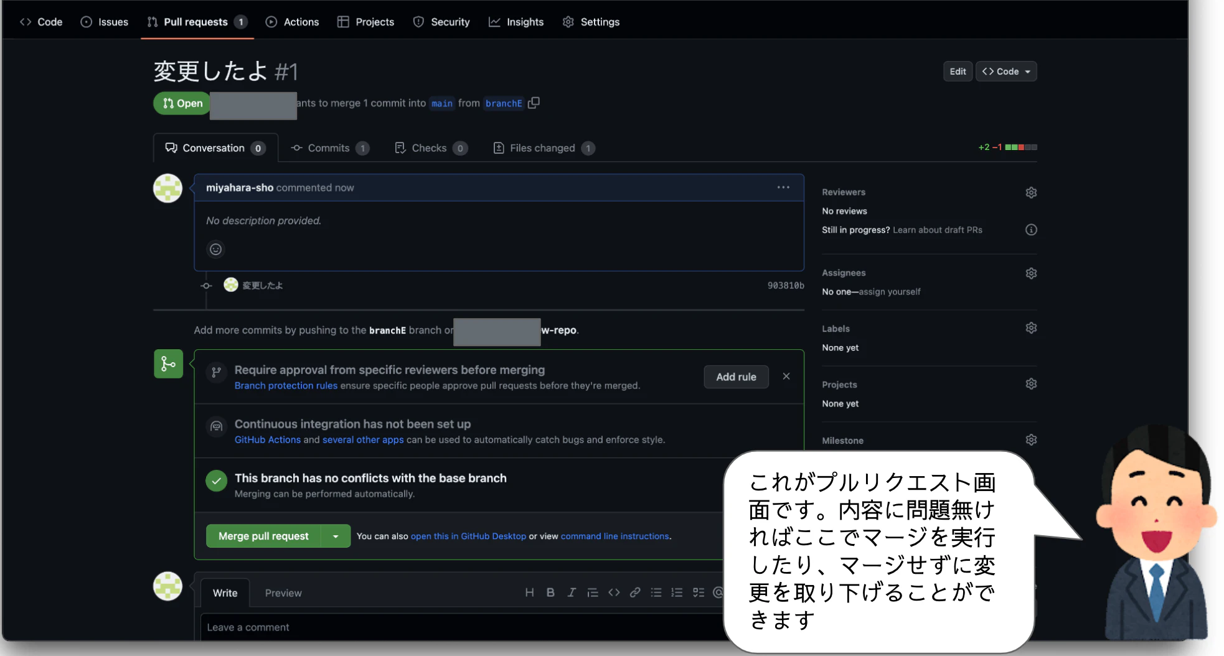Switch to the Files changed tab
This screenshot has height=656, width=1224.
pos(542,148)
